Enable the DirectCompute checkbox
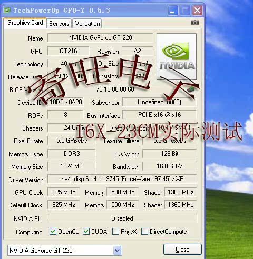Screen dimensions: 253x259 pos(144,231)
